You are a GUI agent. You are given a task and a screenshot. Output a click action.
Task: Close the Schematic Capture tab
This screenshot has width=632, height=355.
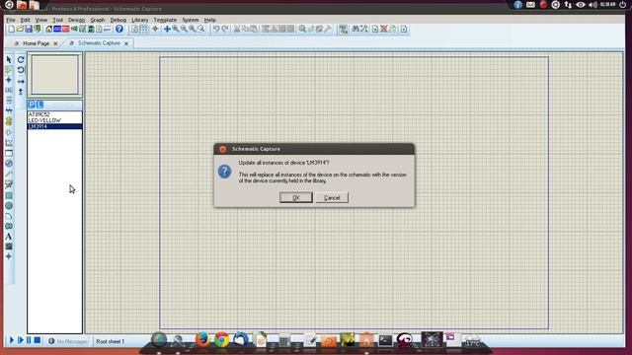pyautogui.click(x=126, y=43)
